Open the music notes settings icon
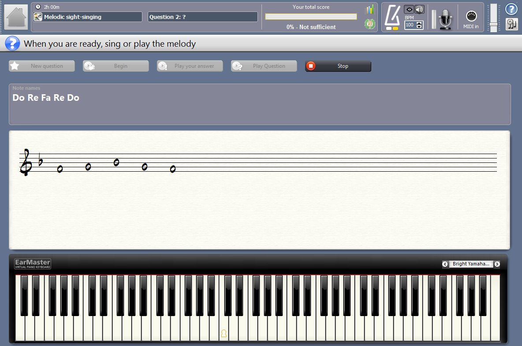Image resolution: width=522 pixels, height=346 pixels. coord(512,24)
